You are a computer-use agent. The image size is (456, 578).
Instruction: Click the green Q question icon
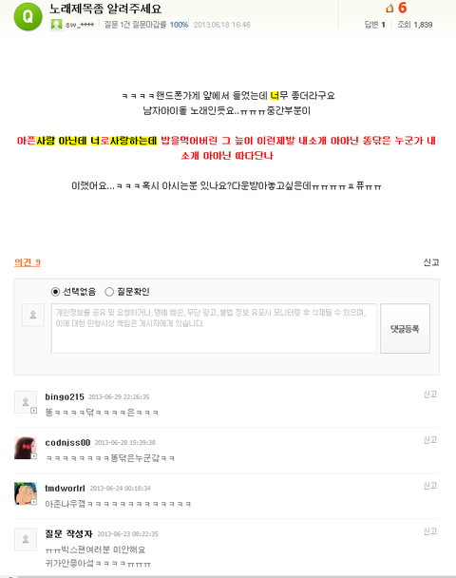28,16
